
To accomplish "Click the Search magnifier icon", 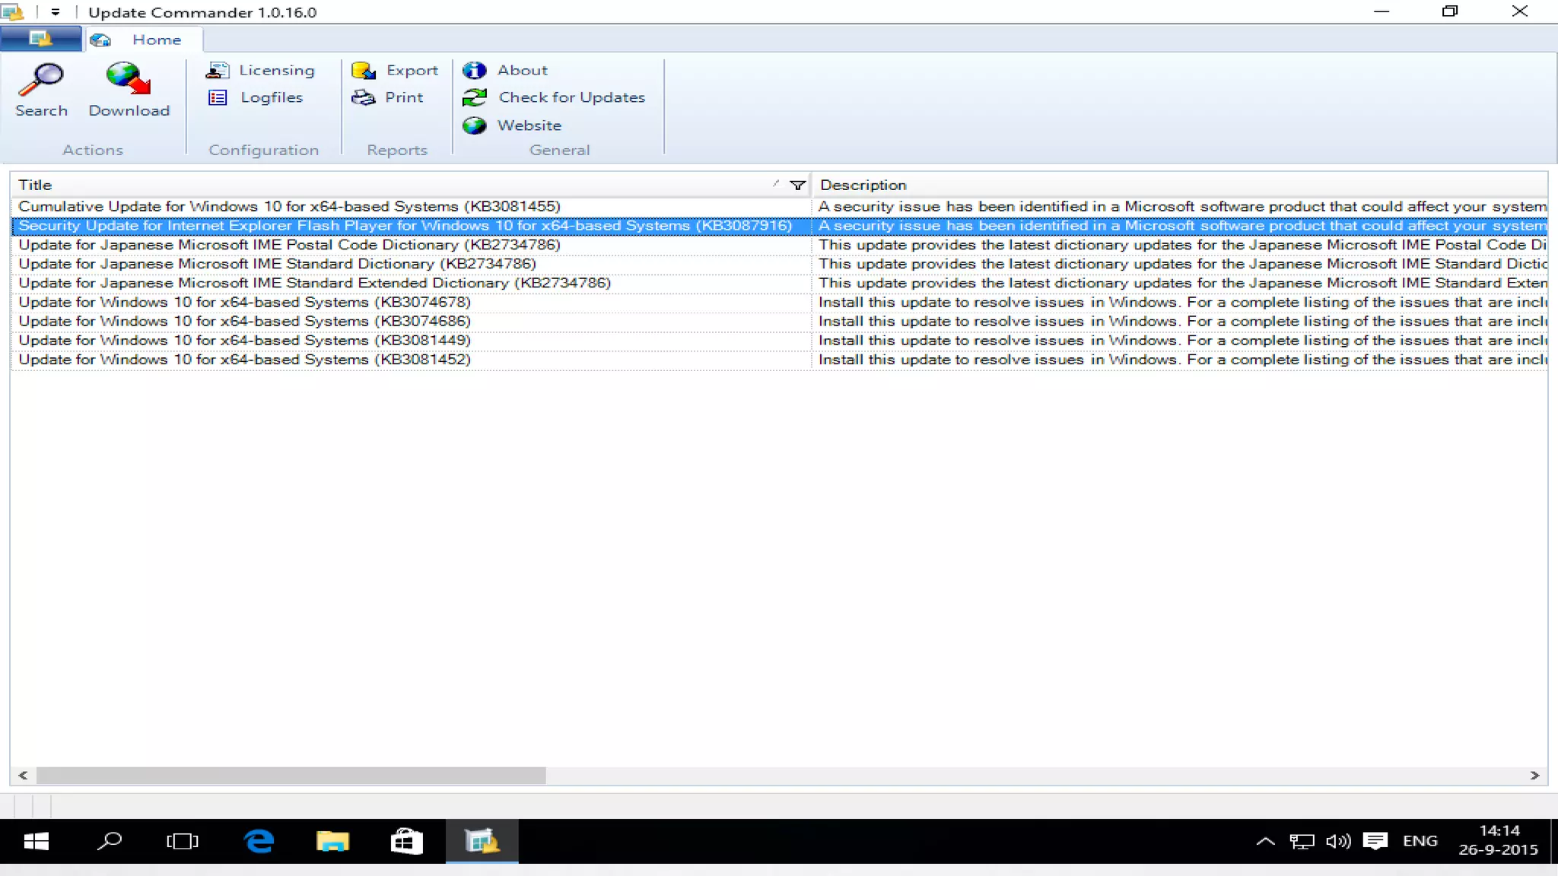I will tap(41, 78).
